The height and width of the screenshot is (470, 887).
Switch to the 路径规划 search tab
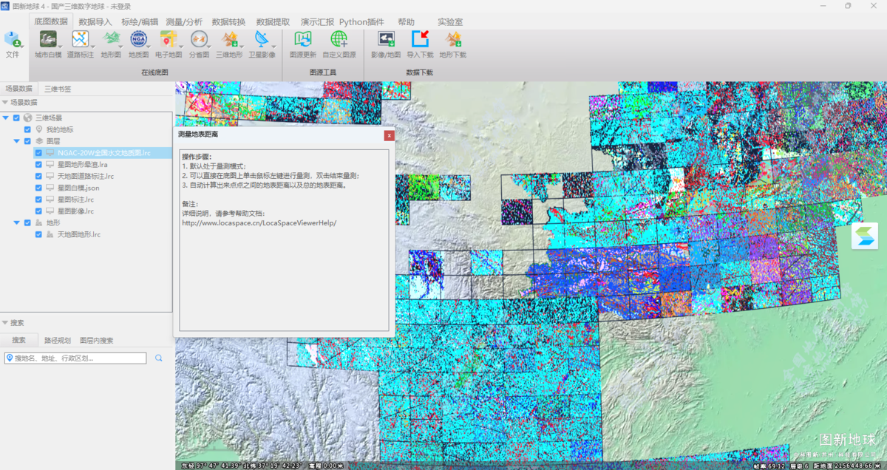point(57,341)
